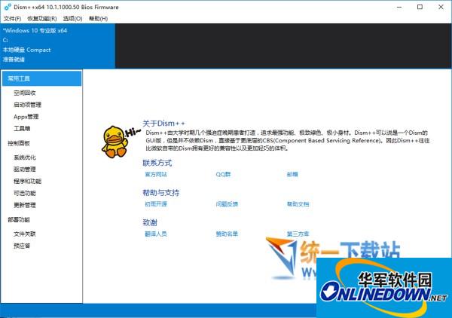Open the 文件(F) menu

(x=12, y=19)
